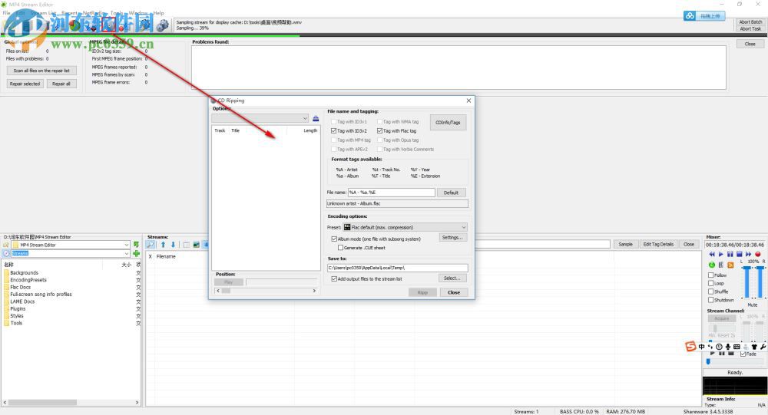Click the Sample button

point(625,244)
